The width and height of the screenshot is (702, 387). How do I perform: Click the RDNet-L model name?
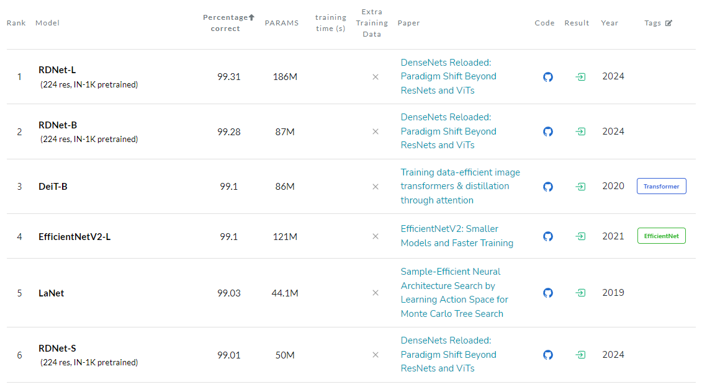pos(57,70)
